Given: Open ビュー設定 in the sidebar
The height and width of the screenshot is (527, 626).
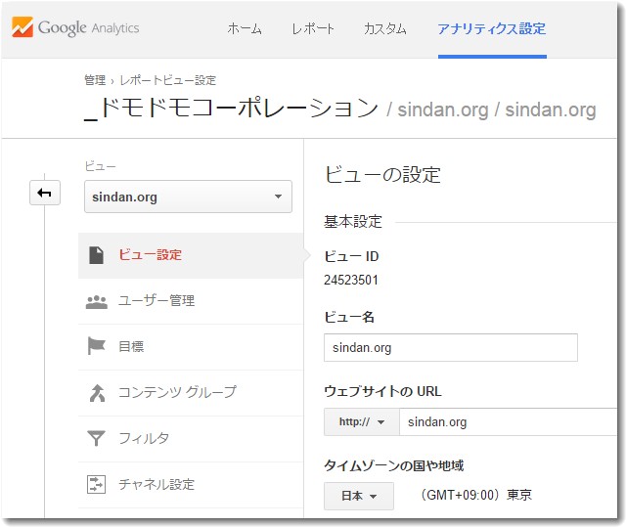Looking at the screenshot, I should 191,255.
